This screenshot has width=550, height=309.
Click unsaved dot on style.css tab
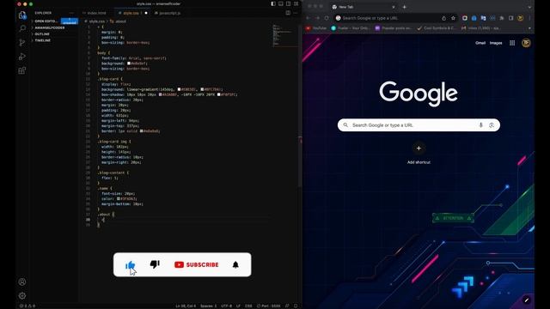click(146, 13)
